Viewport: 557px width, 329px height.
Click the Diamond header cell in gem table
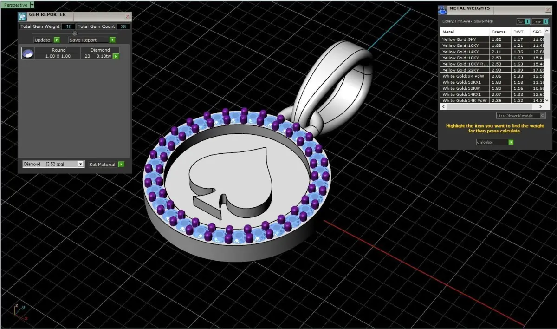(100, 50)
